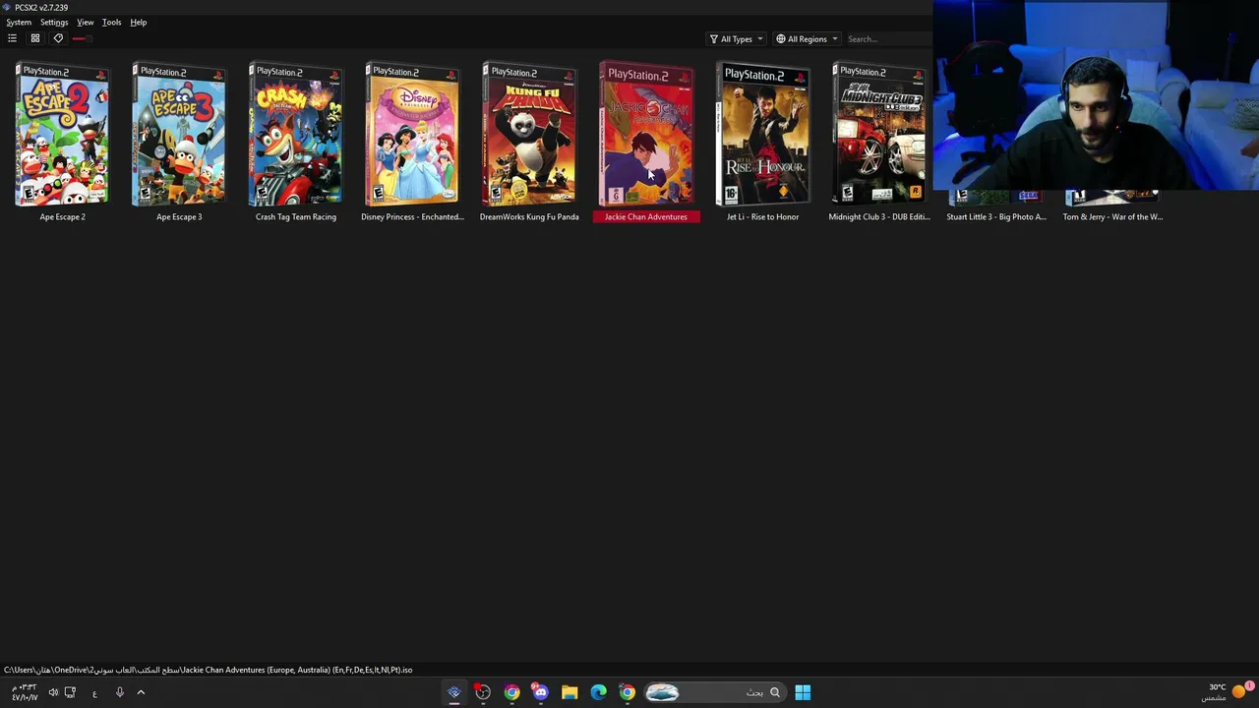Open PCSX2 taskbar icon
The width and height of the screenshot is (1259, 708).
(x=454, y=692)
